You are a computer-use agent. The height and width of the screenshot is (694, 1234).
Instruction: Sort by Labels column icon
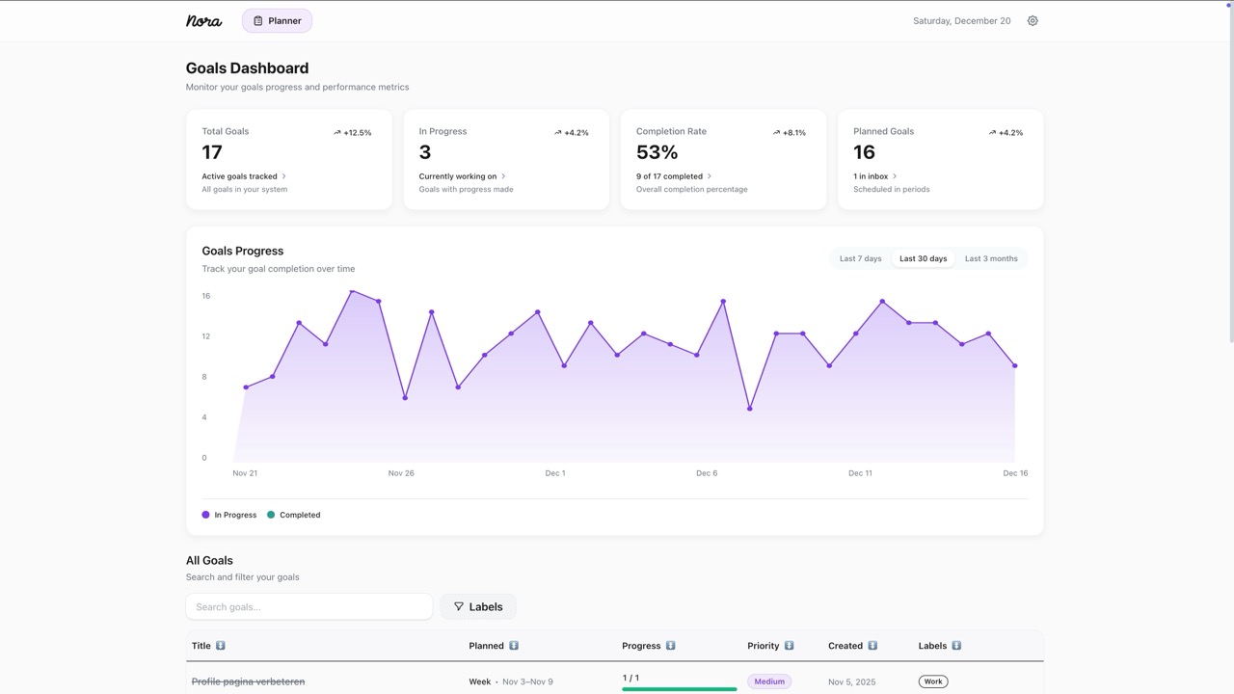(x=956, y=646)
